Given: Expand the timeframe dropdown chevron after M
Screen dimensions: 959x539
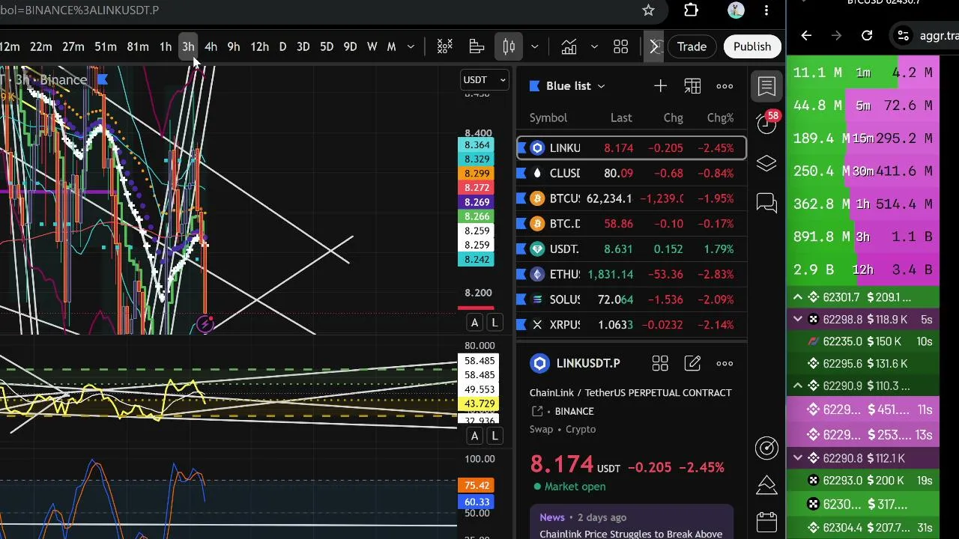Looking at the screenshot, I should [x=411, y=46].
